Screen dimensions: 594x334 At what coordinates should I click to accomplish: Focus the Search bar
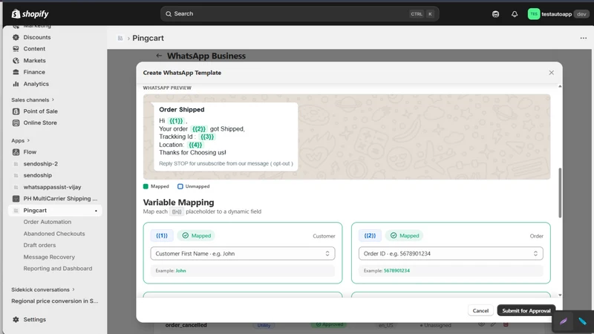click(300, 13)
